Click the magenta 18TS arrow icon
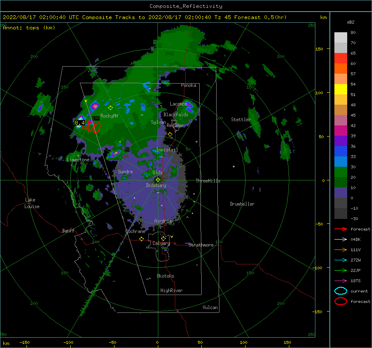The width and height of the screenshot is (372, 348). [x=341, y=281]
